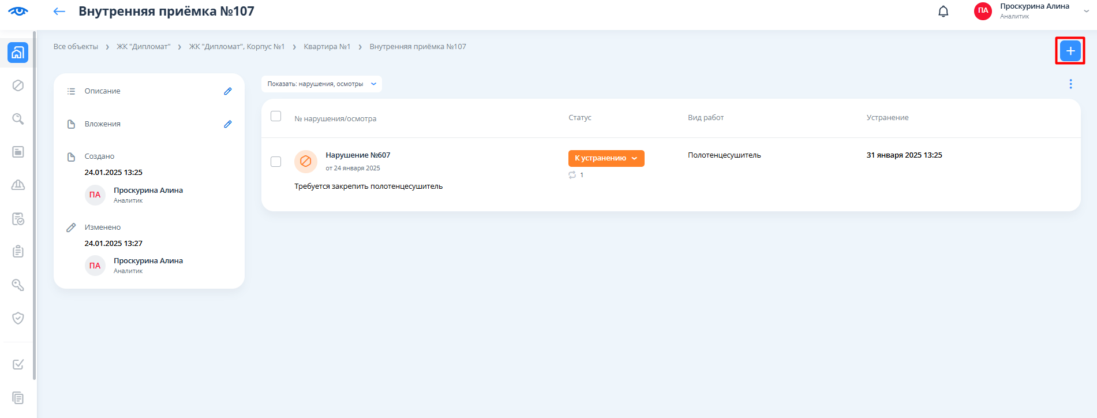Image resolution: width=1097 pixels, height=418 pixels.
Task: Sort by the Статус column header
Action: pyautogui.click(x=579, y=118)
